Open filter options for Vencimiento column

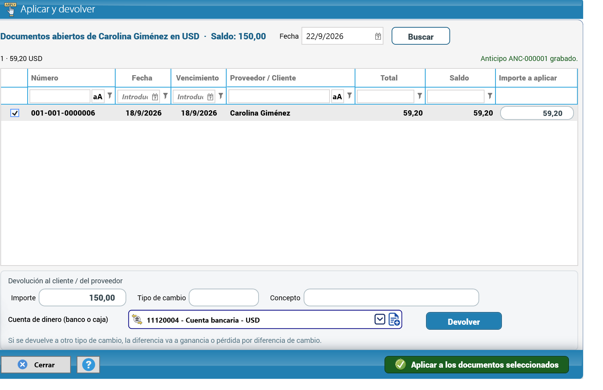pos(221,96)
